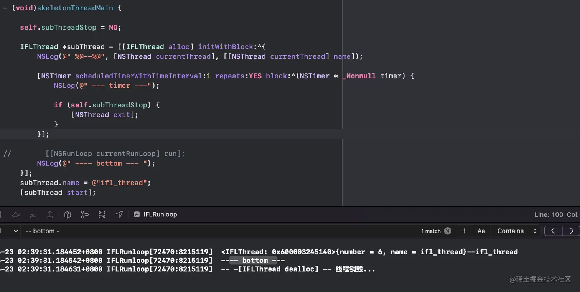Expand the search options chevron
The image size is (580, 292).
[x=16, y=231]
